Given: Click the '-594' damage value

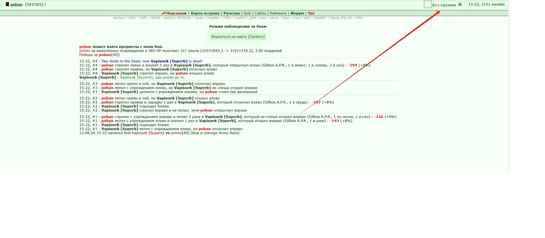Looking at the screenshot, I should pyautogui.click(x=353, y=65).
